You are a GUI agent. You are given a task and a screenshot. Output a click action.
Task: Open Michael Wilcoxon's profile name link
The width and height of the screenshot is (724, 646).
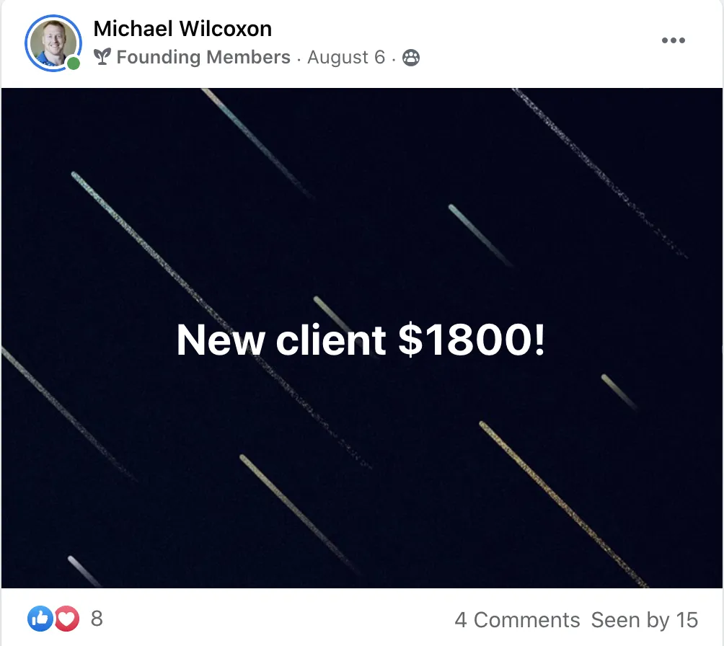pos(182,29)
